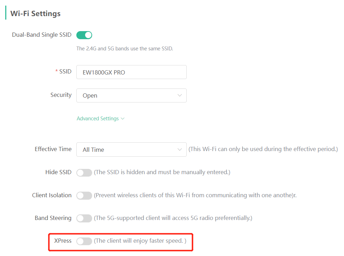
Task: Expand the Advanced Settings link
Action: [98, 119]
